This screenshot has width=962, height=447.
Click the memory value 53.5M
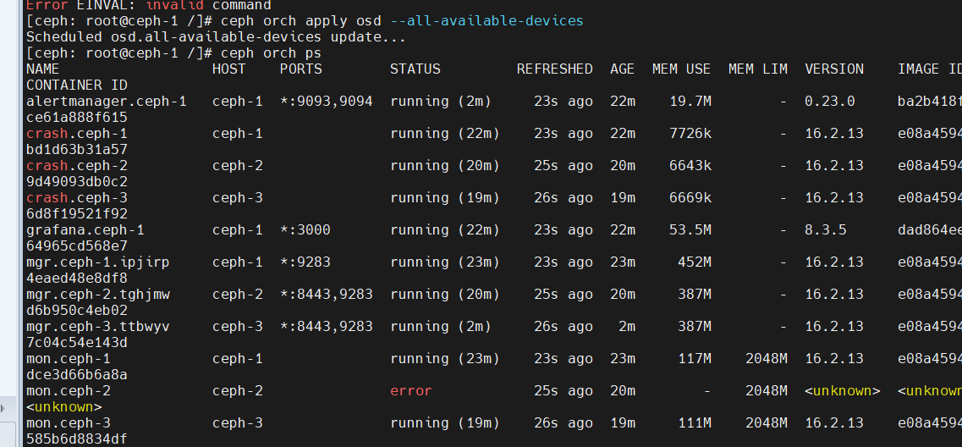click(690, 229)
